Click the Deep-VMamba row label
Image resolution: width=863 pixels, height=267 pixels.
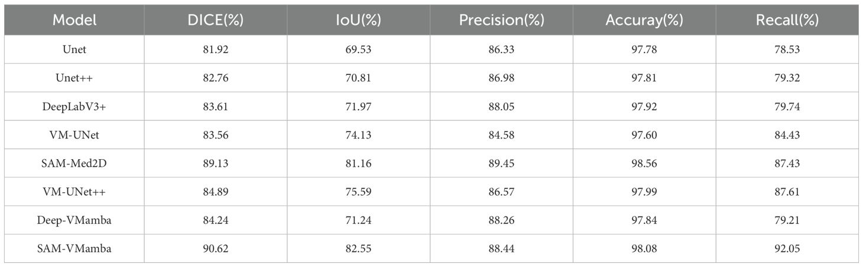click(74, 220)
